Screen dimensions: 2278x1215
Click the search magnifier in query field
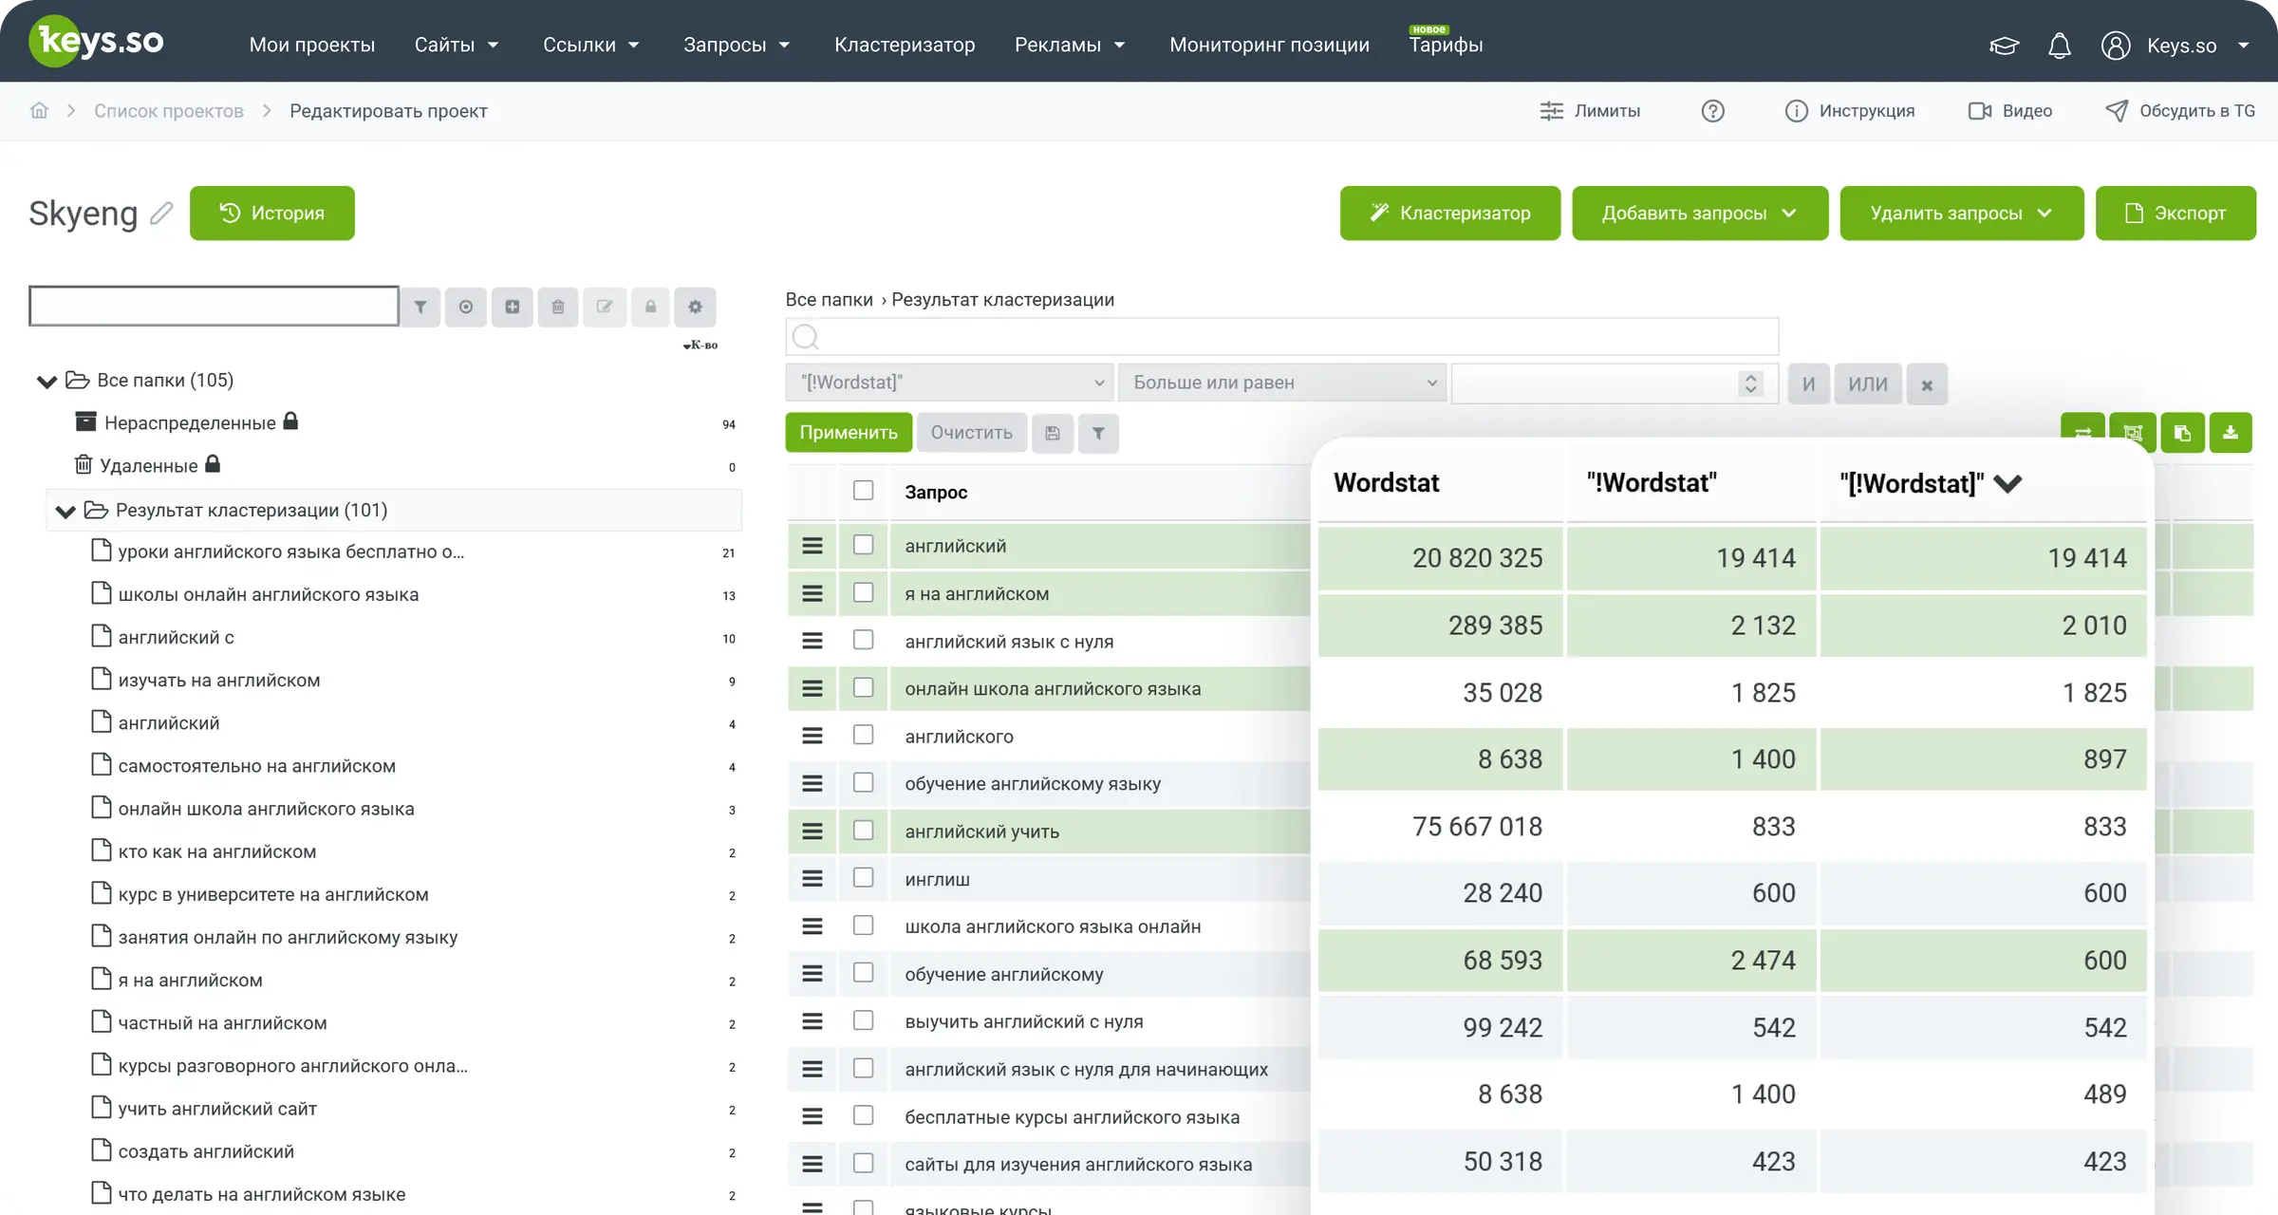coord(805,336)
